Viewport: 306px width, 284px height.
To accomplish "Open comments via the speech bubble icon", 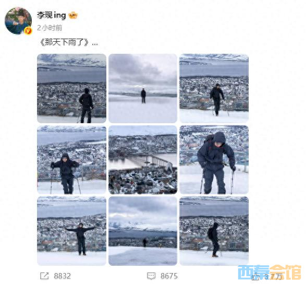I will (x=151, y=276).
